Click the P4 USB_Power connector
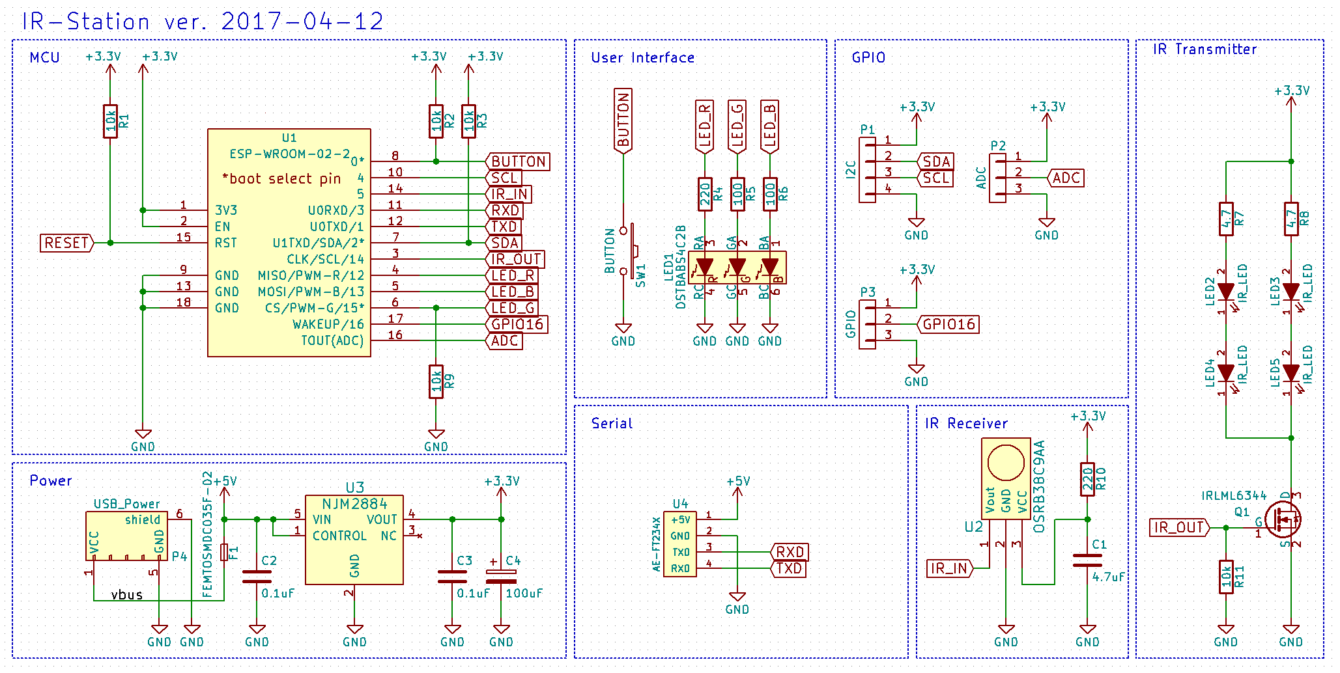The width and height of the screenshot is (1340, 673). pyautogui.click(x=126, y=536)
